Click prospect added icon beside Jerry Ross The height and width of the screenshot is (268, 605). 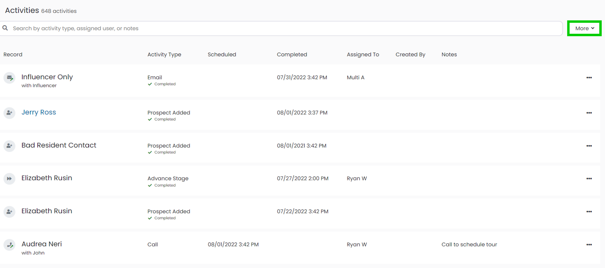tap(10, 113)
